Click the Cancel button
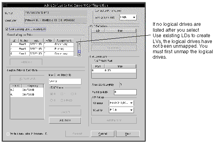Viewport: 215px width, 144px height. point(103,134)
